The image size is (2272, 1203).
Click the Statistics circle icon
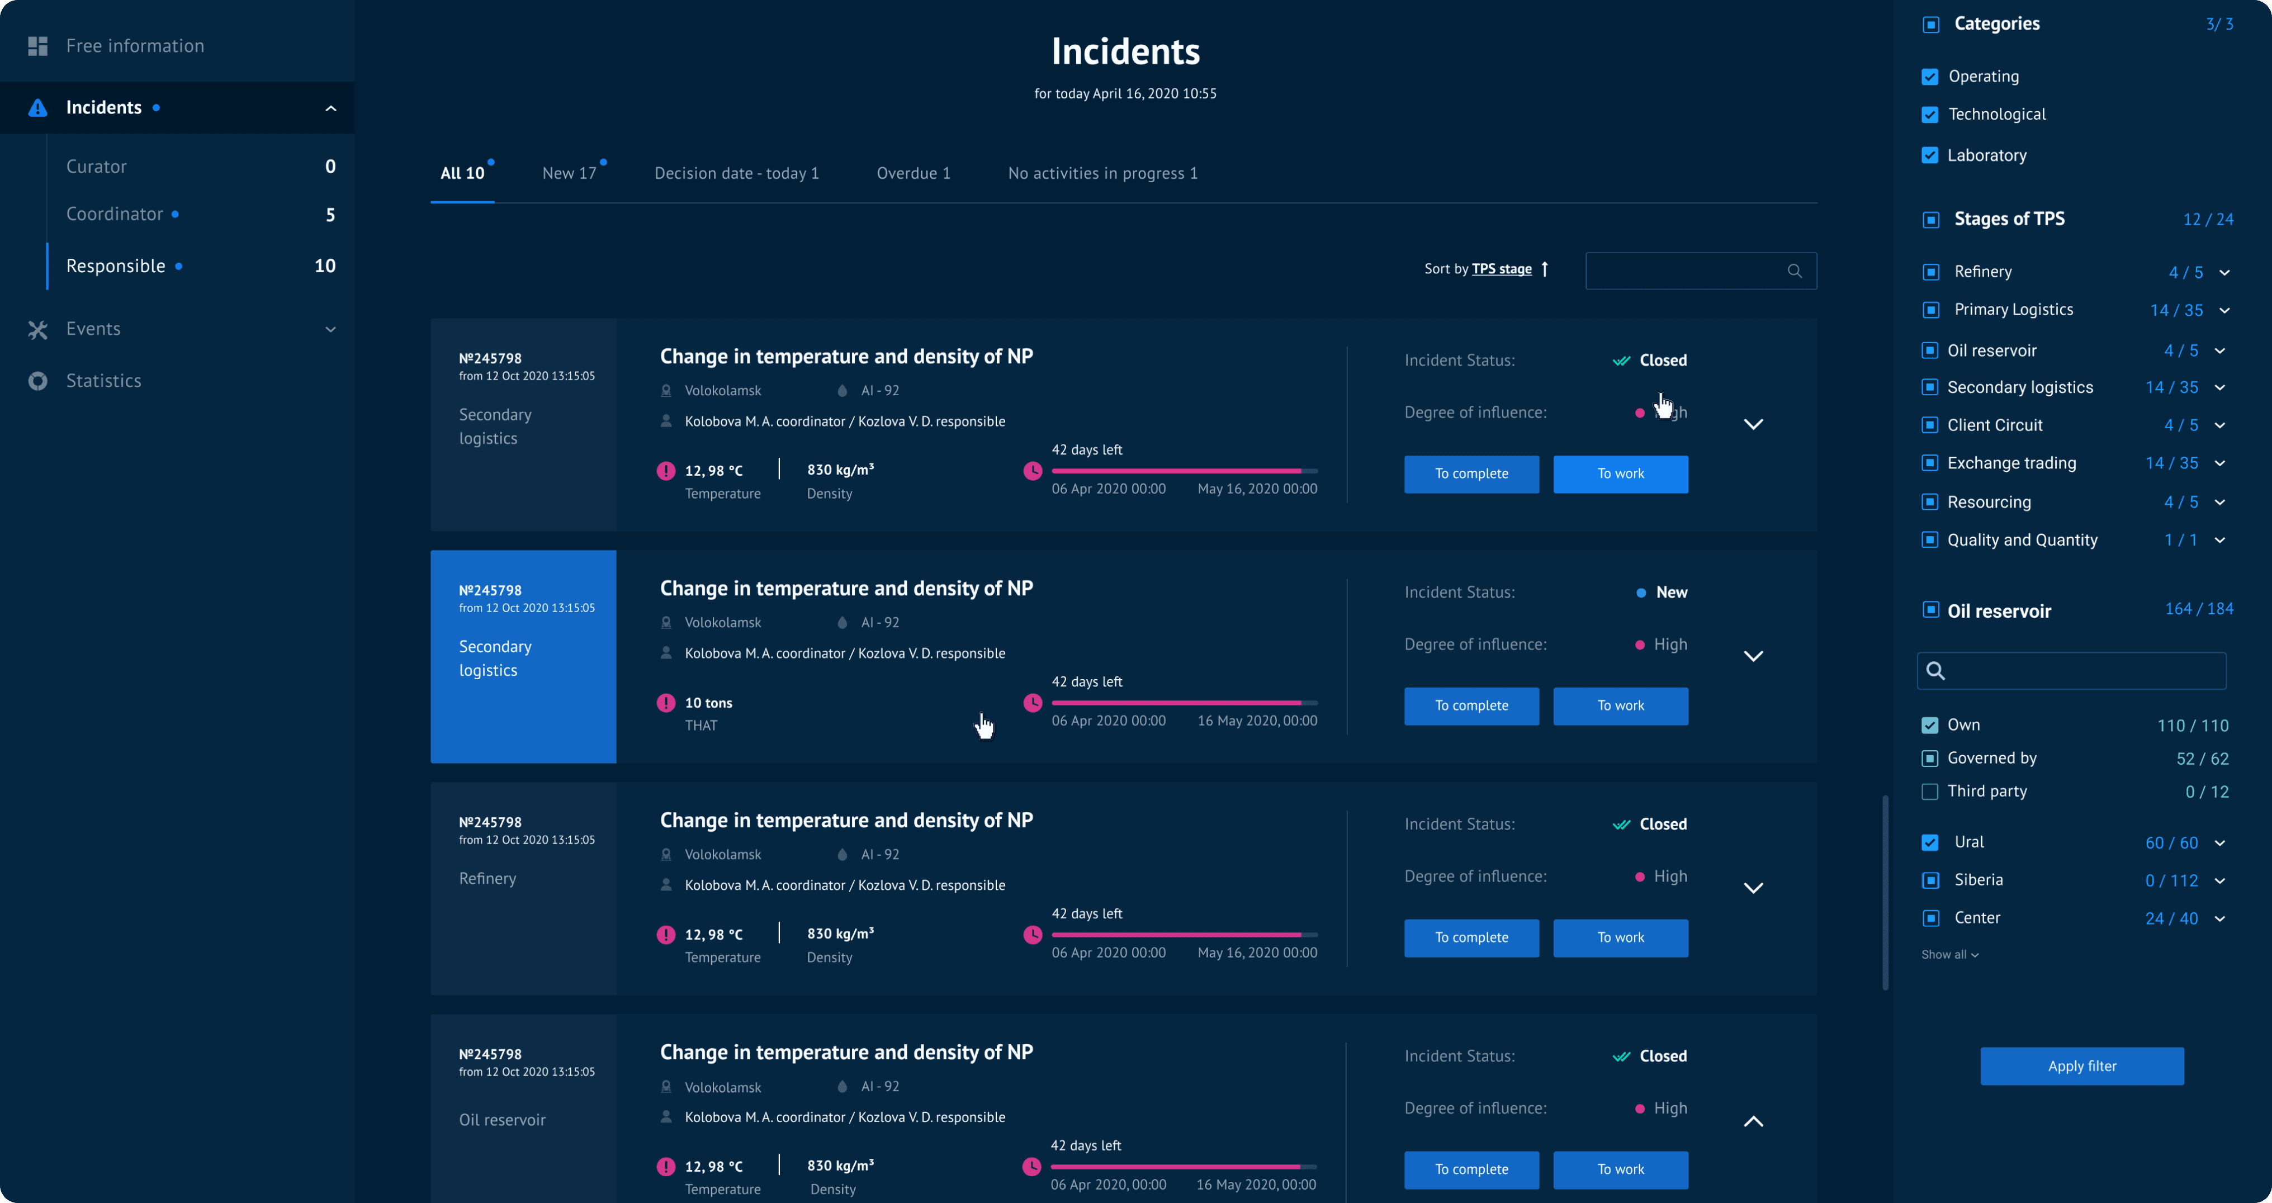coord(37,381)
